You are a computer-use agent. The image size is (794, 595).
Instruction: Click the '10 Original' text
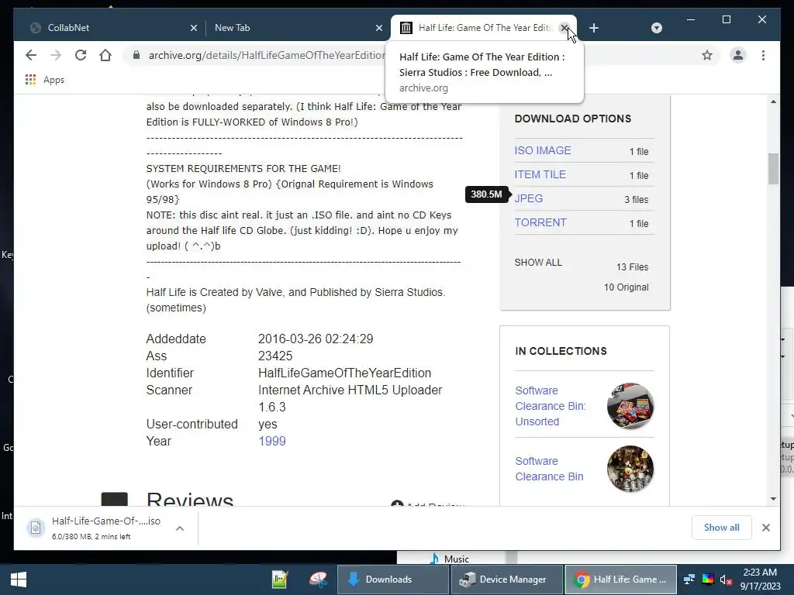point(626,287)
